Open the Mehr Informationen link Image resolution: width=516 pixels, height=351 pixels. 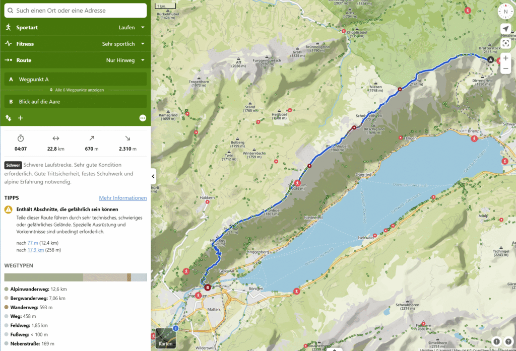coord(122,198)
